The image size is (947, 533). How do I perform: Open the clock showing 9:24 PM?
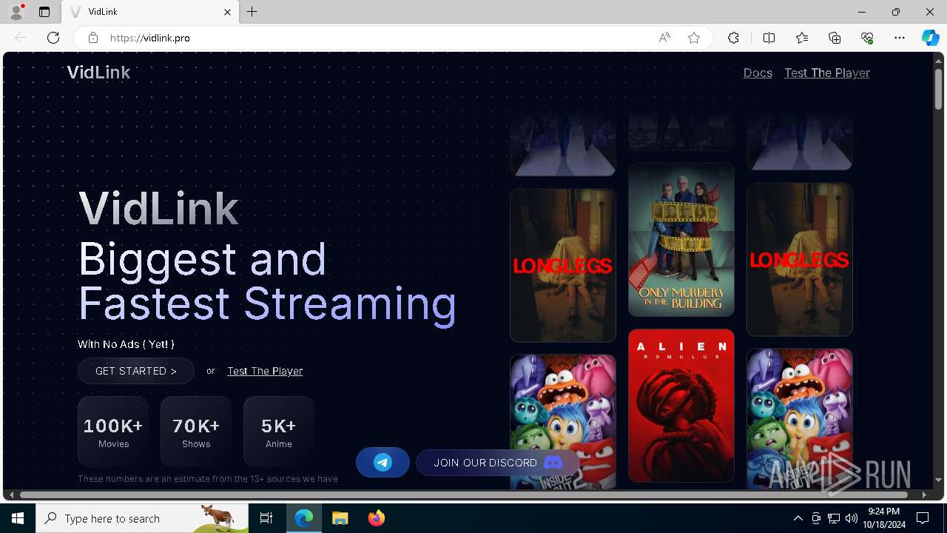pyautogui.click(x=884, y=518)
